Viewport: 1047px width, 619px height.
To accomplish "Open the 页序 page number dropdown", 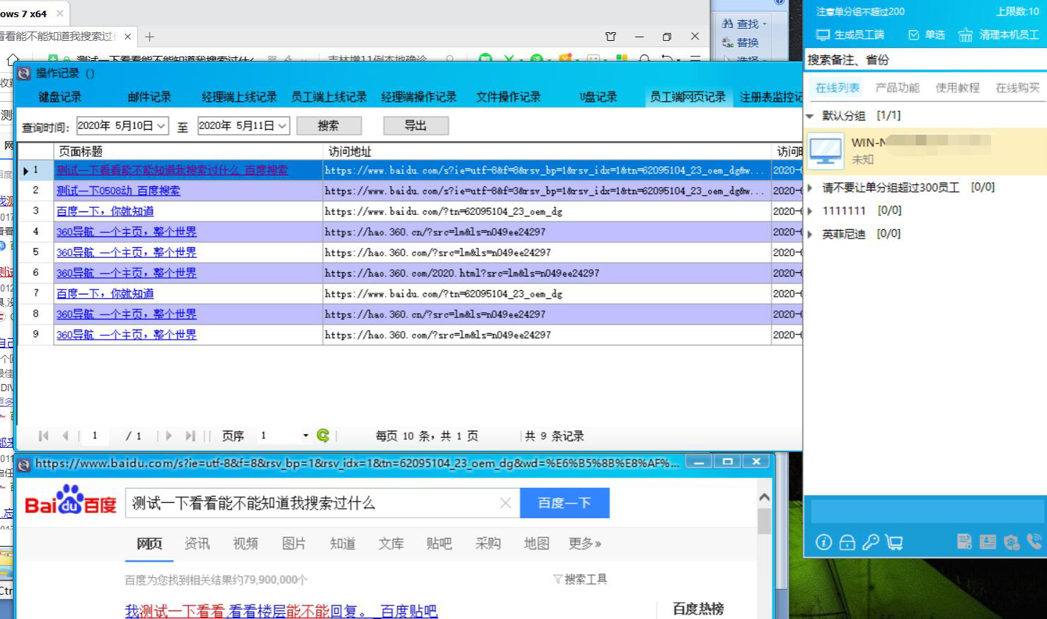I will (x=305, y=436).
